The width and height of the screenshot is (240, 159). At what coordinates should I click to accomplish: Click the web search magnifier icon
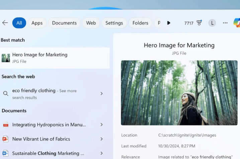coord(6,94)
